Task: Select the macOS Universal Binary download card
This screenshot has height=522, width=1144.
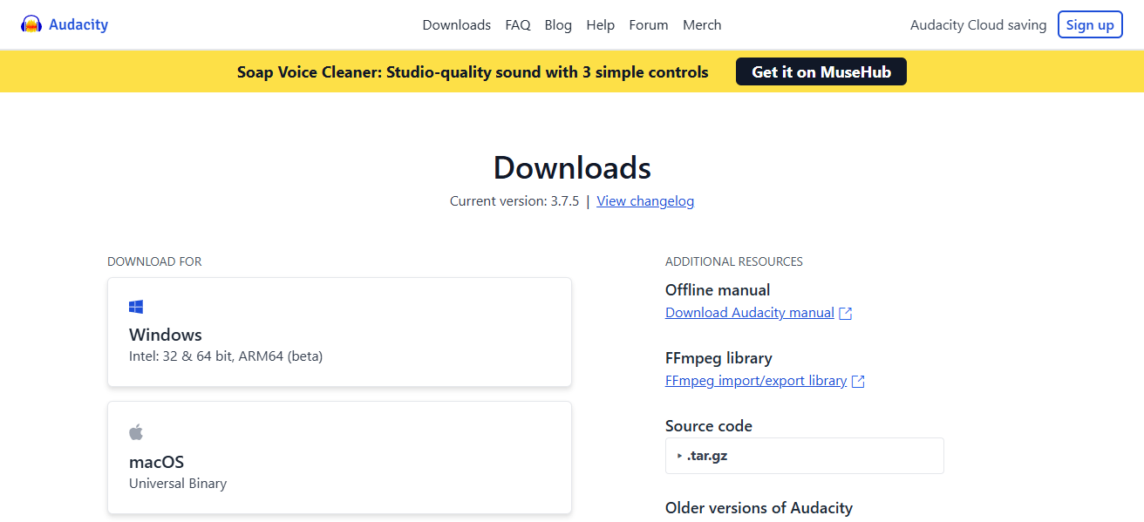Action: tap(339, 458)
